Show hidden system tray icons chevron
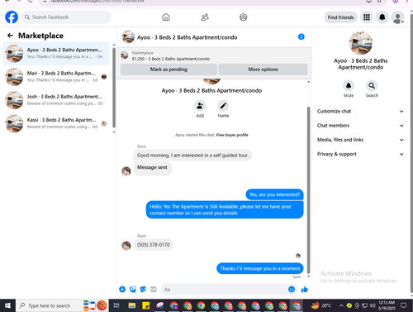 (341, 305)
